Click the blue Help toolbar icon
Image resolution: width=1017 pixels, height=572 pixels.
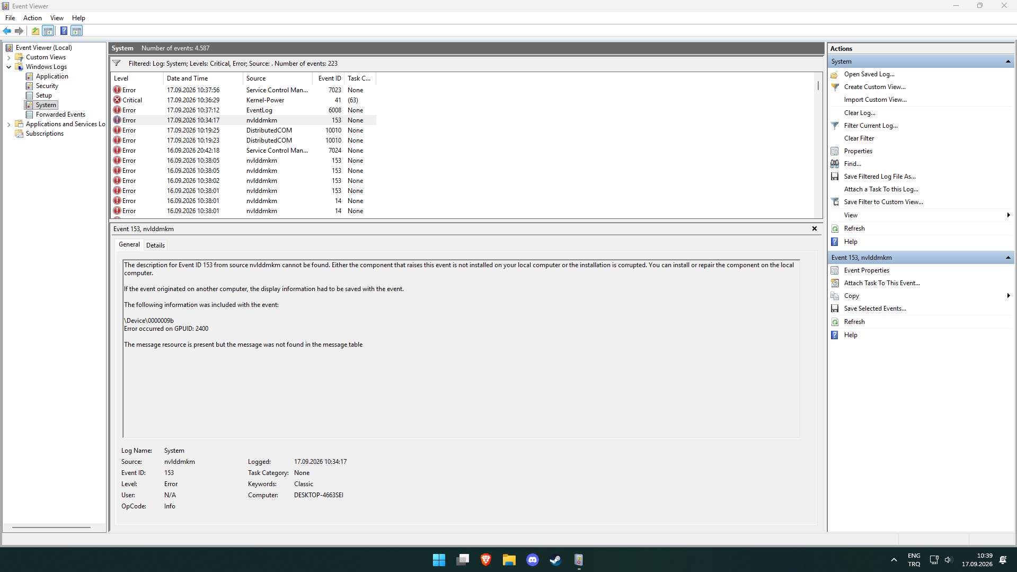point(64,31)
